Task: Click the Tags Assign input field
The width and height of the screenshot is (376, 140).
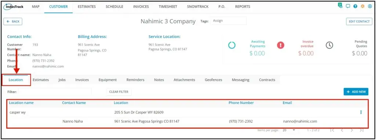Action: (228, 21)
